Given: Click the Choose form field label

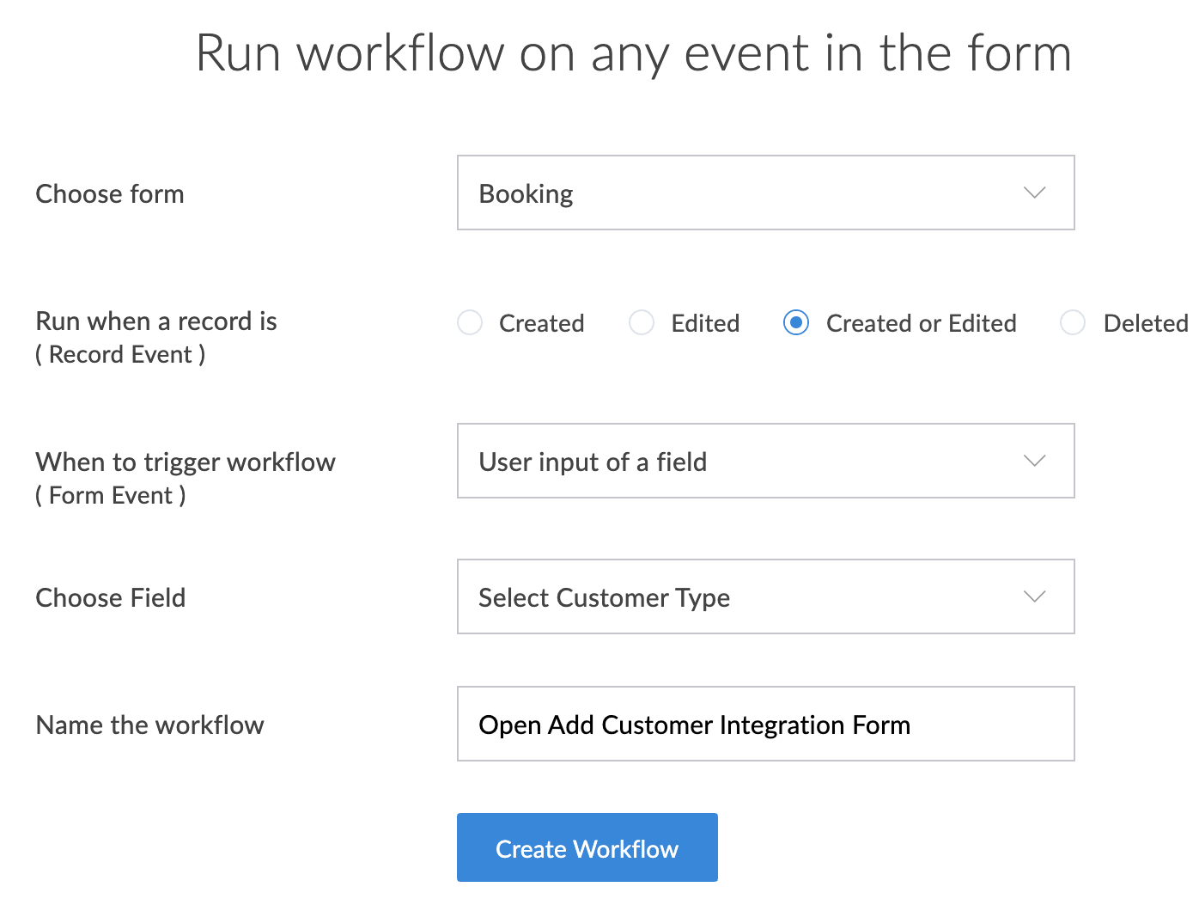Looking at the screenshot, I should [x=110, y=194].
